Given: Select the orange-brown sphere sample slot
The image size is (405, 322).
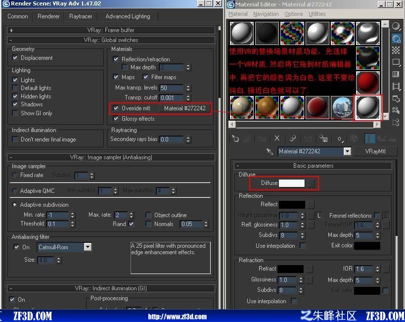Looking at the screenshot, I should (x=267, y=107).
